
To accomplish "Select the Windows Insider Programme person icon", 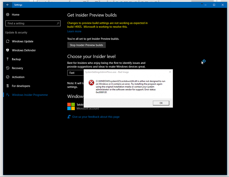I will 8,95.
